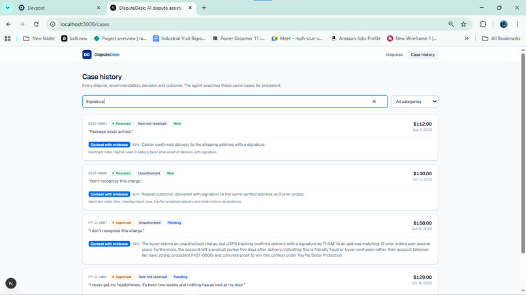Bookmark this page with star
Screen dimensions: 526x295
pos(463,24)
